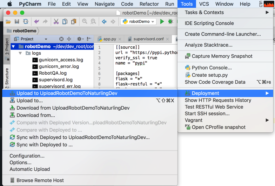Screen dimensions: 275x186
Task: Switch to the supervisord.conf editor tab
Action: coord(148,39)
